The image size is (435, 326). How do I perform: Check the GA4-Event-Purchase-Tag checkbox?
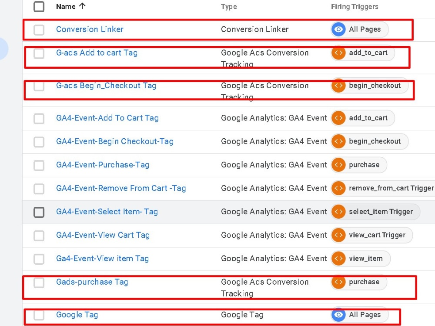coord(39,165)
